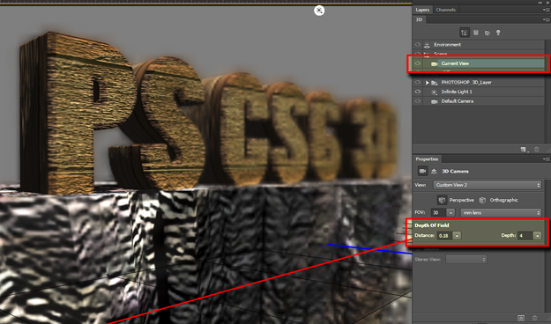Expand the PHOTOSHOP 3D_Layer tree item
This screenshot has height=324, width=551.
(428, 83)
